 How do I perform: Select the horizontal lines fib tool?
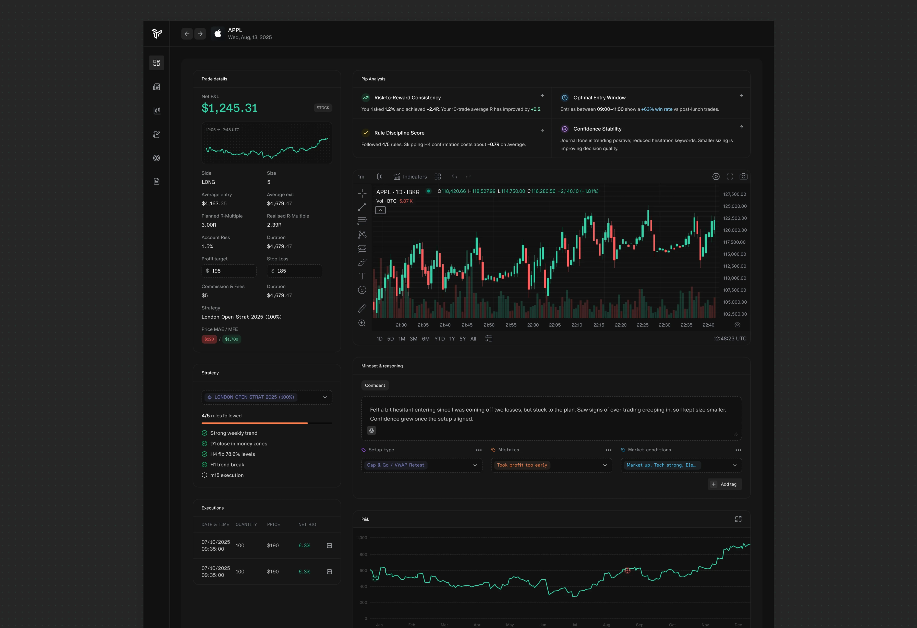(362, 221)
